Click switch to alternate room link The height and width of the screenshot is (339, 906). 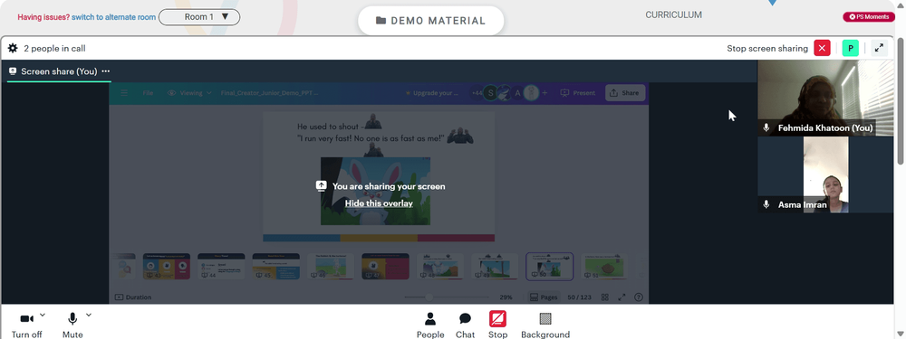(113, 17)
